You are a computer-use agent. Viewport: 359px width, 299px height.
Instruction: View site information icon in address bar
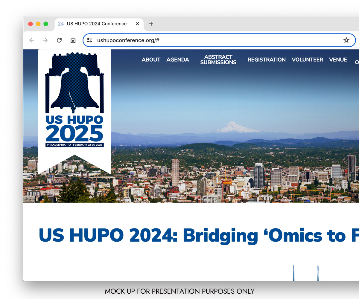click(x=89, y=40)
